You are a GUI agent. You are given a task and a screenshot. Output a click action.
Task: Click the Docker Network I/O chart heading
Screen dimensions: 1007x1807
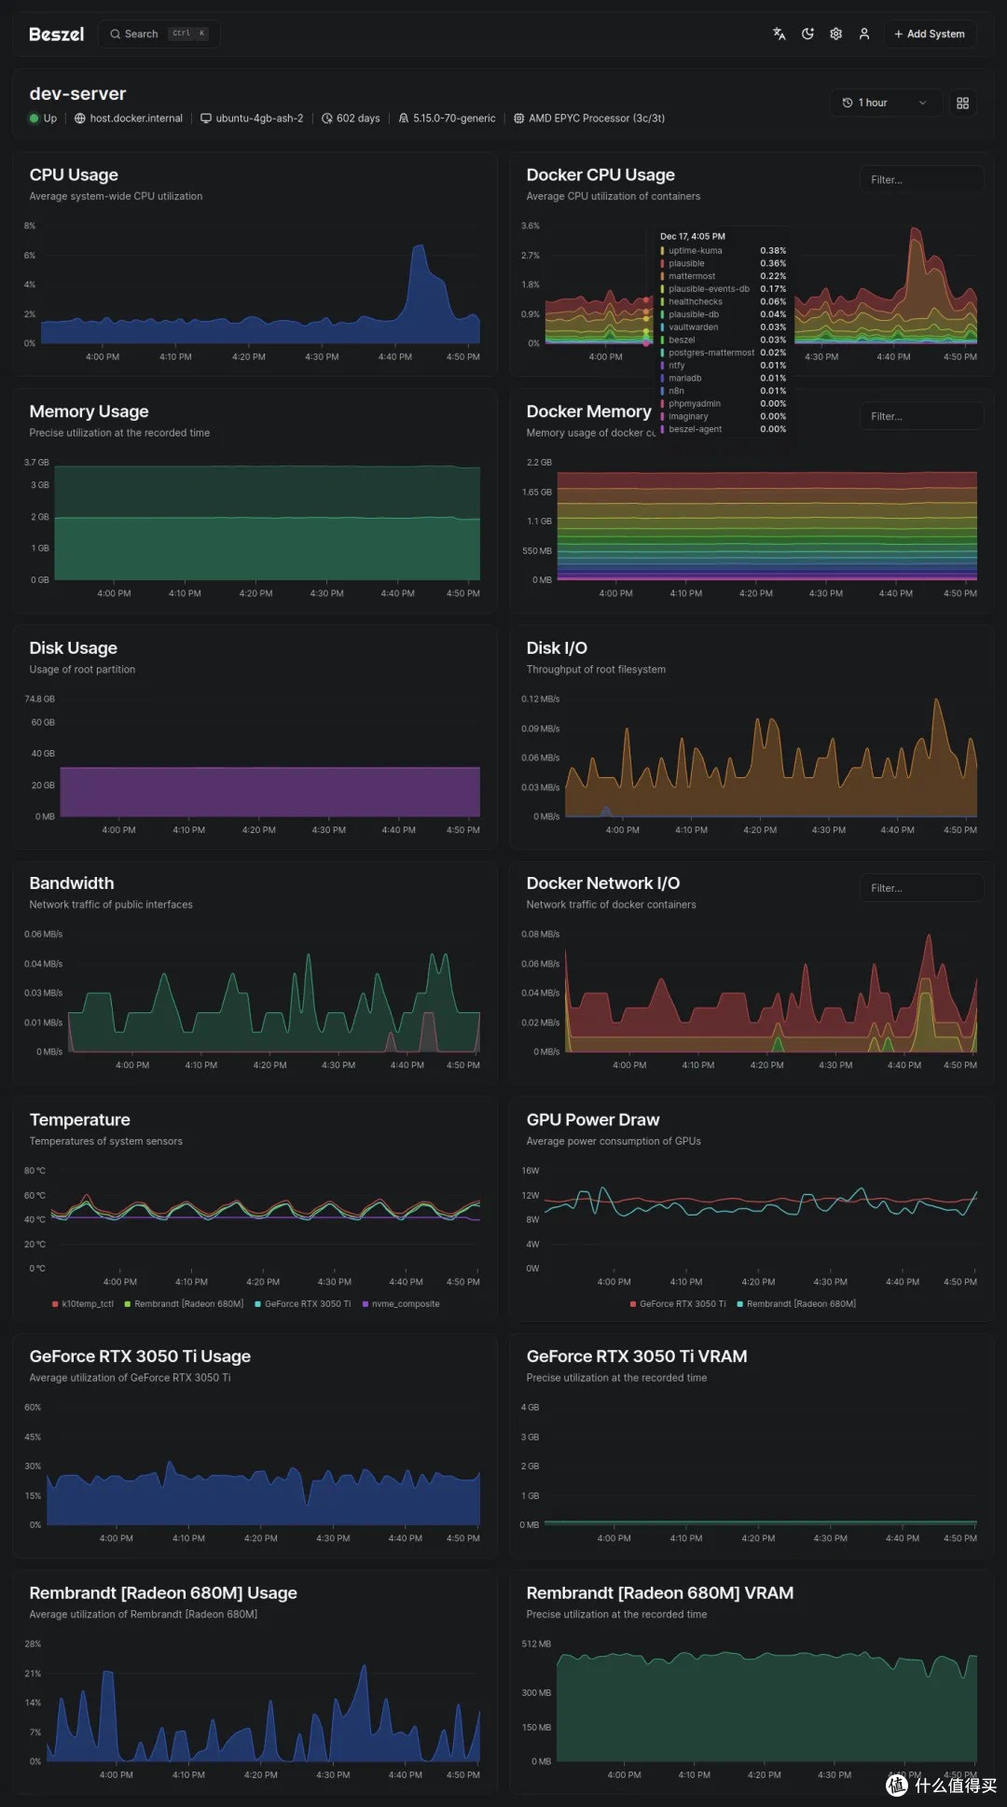[x=603, y=883]
